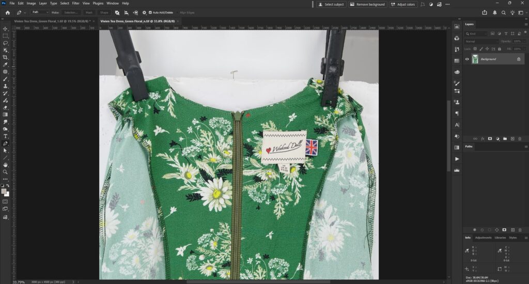Open the Plugins menu
This screenshot has height=284, width=529.
point(98,4)
